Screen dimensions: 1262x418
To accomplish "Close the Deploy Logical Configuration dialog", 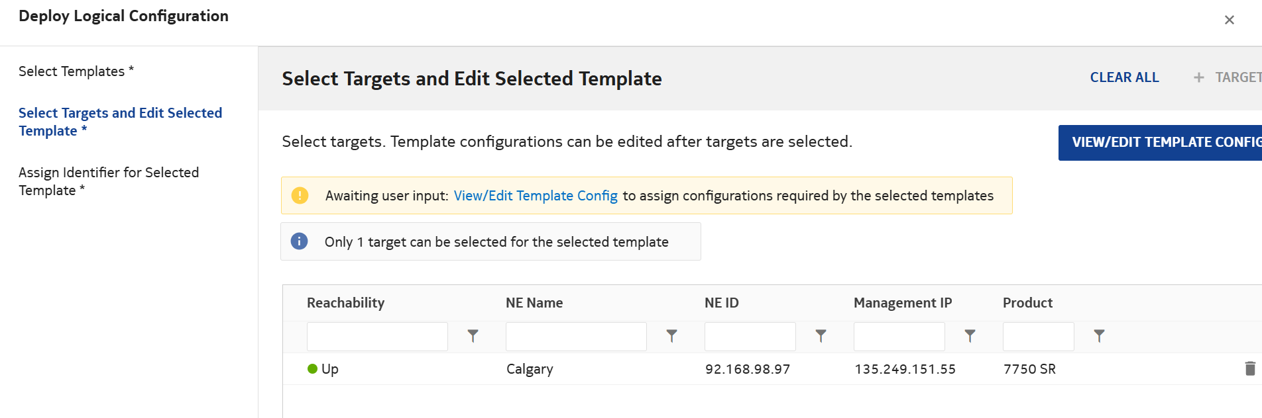I will click(1230, 20).
